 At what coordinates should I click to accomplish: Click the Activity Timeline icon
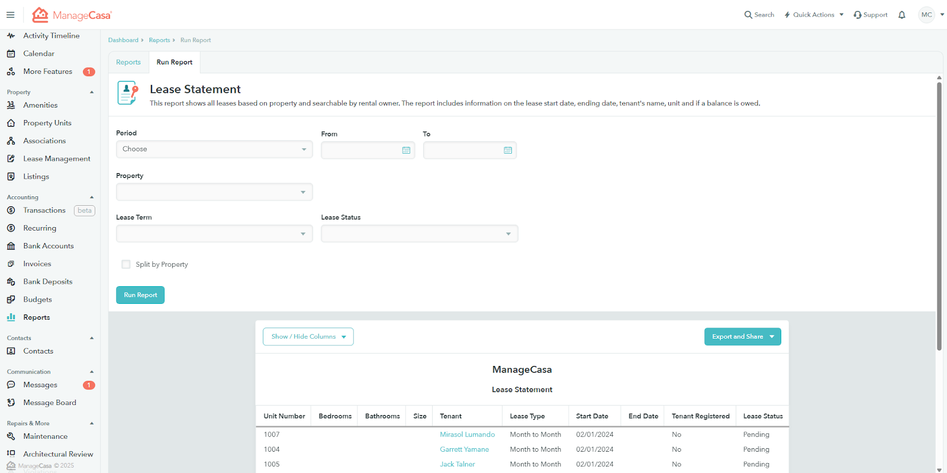pyautogui.click(x=11, y=35)
